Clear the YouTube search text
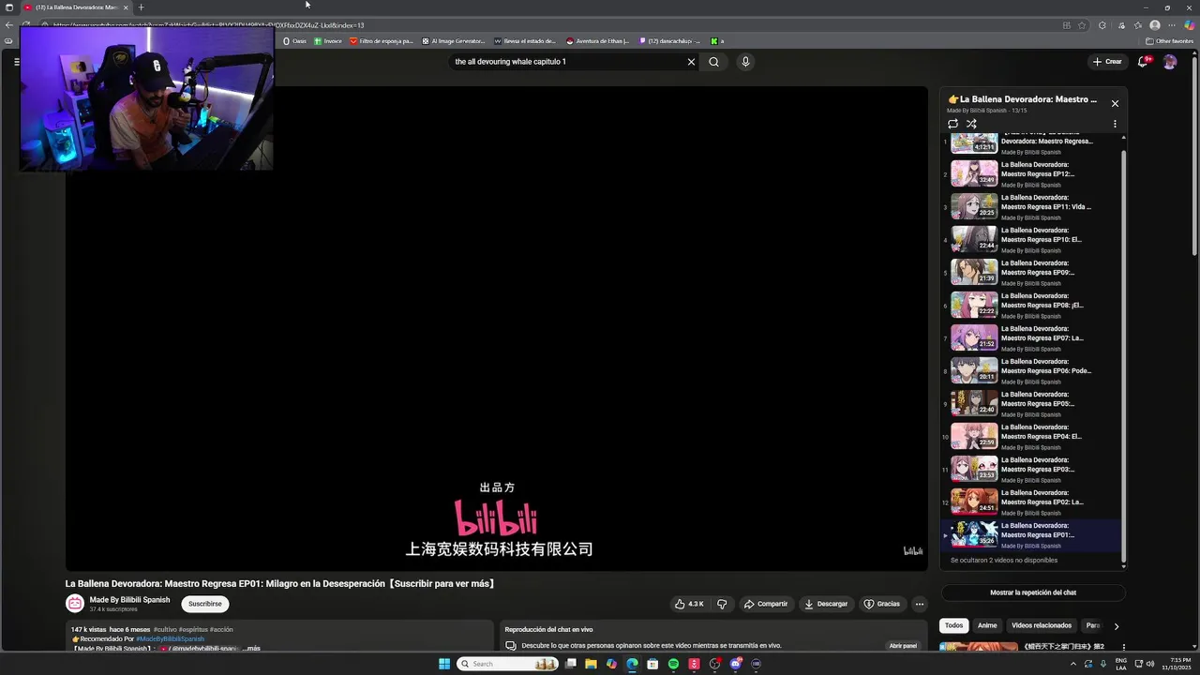The height and width of the screenshot is (675, 1200). pyautogui.click(x=691, y=62)
